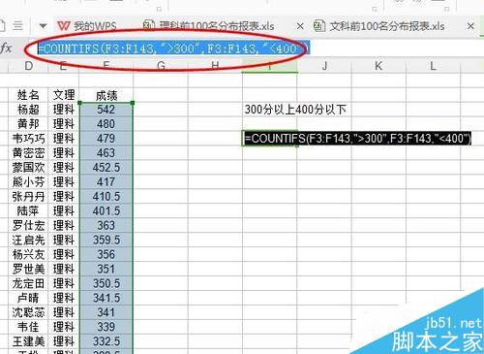484x354 pixels.
Task: Select the cell with name 张丹丹
Action: (x=28, y=197)
